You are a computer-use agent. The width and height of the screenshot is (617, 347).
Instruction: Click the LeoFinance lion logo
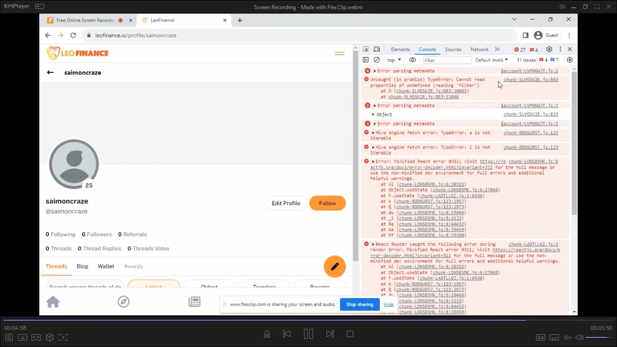78,53
